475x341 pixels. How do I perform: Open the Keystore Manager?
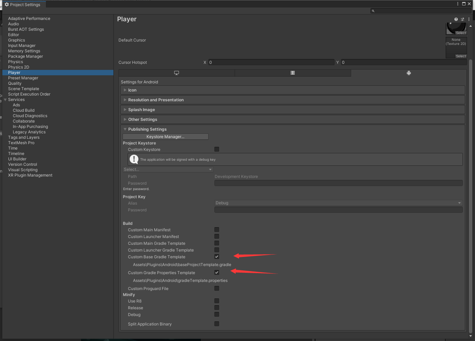(x=165, y=137)
